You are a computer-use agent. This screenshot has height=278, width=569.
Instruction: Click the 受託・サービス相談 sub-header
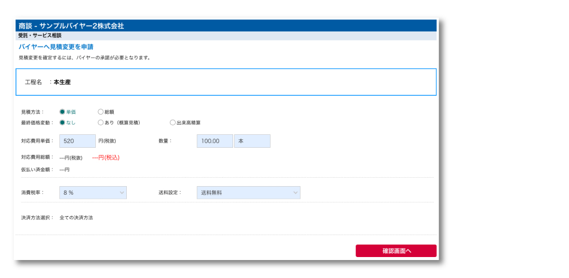tap(40, 36)
